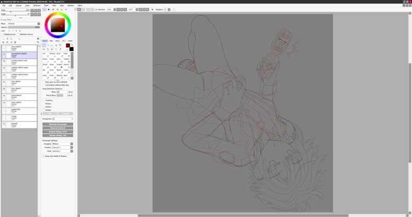Viewport: 412px width, 217px height.
Task: Click the black background color swatch
Action: 72,49
